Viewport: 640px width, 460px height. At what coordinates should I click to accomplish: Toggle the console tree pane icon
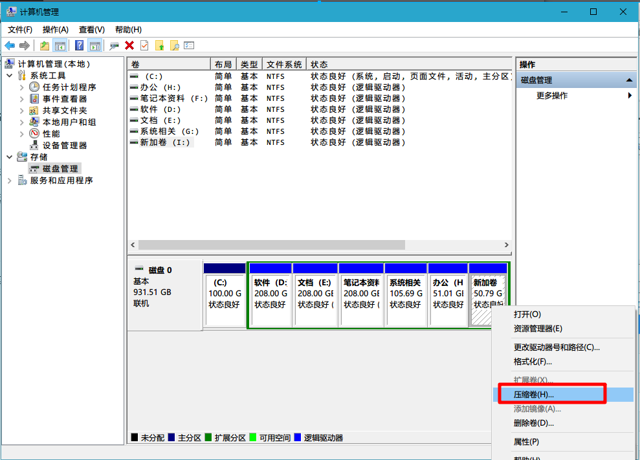(x=60, y=45)
